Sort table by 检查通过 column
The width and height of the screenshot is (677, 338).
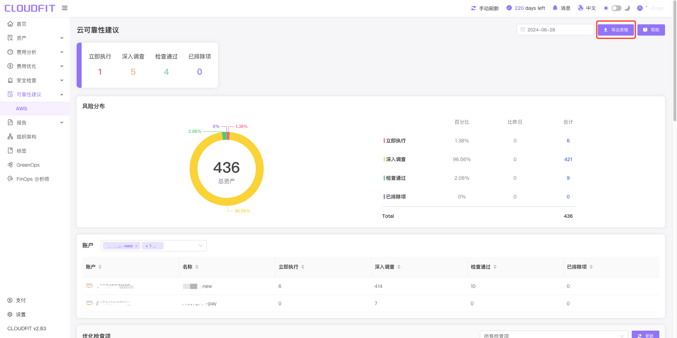point(495,267)
